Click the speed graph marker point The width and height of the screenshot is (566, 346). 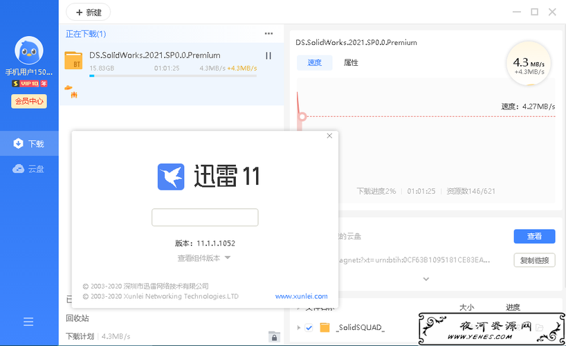point(302,116)
